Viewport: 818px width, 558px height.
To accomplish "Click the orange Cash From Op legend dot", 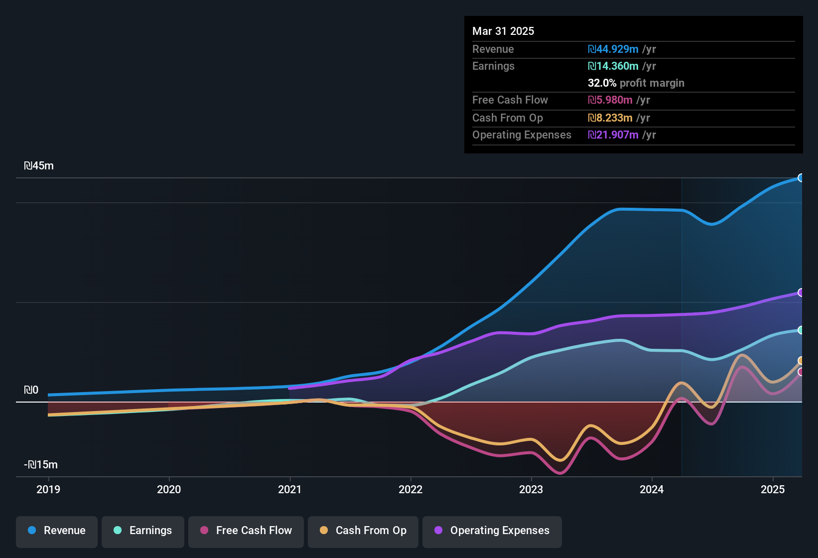I will coord(324,531).
